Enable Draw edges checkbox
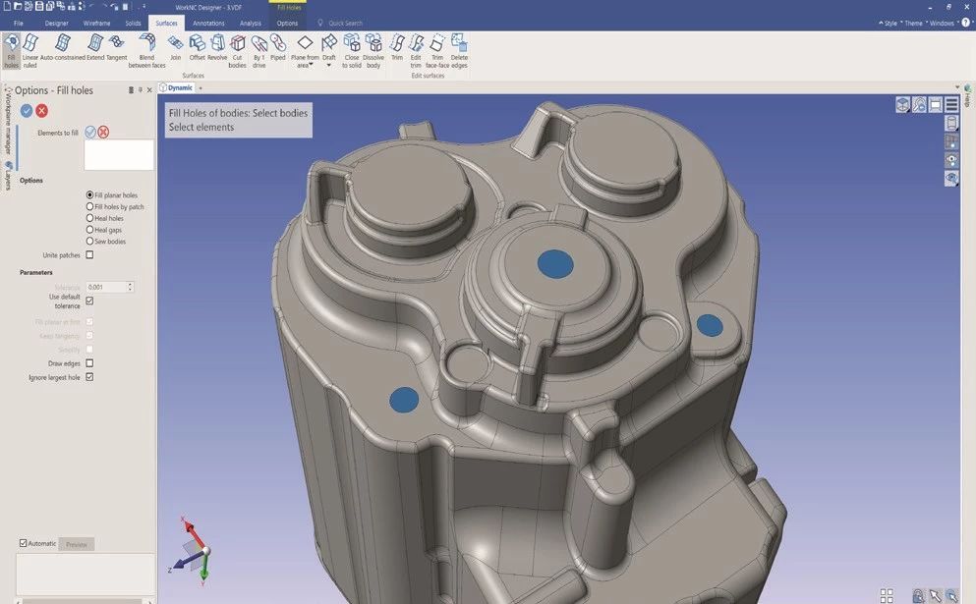The width and height of the screenshot is (976, 604). [89, 363]
